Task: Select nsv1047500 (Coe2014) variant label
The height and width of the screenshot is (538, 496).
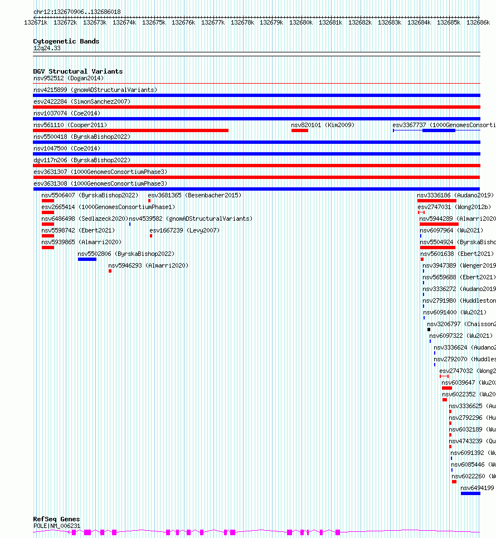Action: [67, 148]
